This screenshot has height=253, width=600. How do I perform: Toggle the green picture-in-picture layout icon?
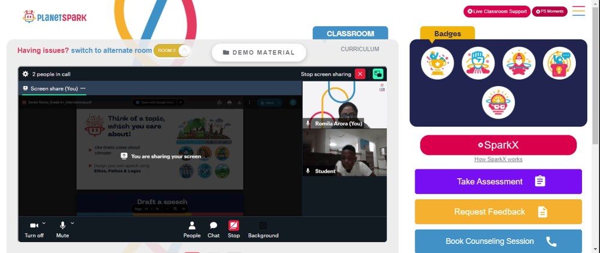coord(378,74)
